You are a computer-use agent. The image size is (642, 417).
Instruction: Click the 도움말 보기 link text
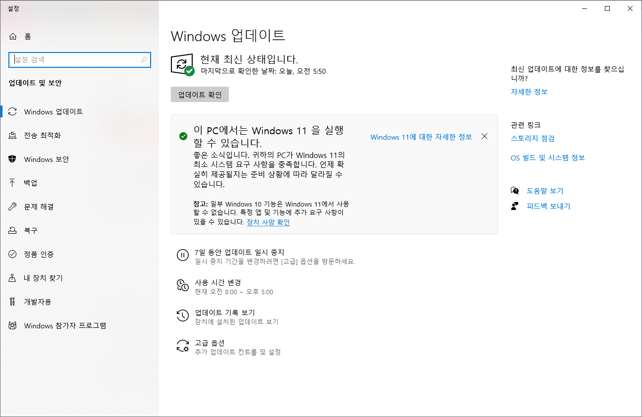(545, 191)
